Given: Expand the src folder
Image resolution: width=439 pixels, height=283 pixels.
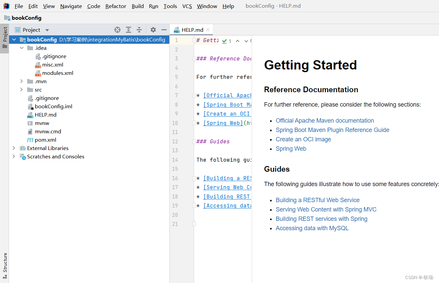Looking at the screenshot, I should click(22, 90).
